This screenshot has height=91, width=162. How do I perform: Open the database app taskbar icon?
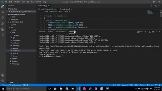[102, 89]
